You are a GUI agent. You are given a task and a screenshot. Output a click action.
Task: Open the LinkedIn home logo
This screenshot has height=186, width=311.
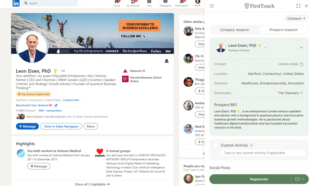click(16, 3)
